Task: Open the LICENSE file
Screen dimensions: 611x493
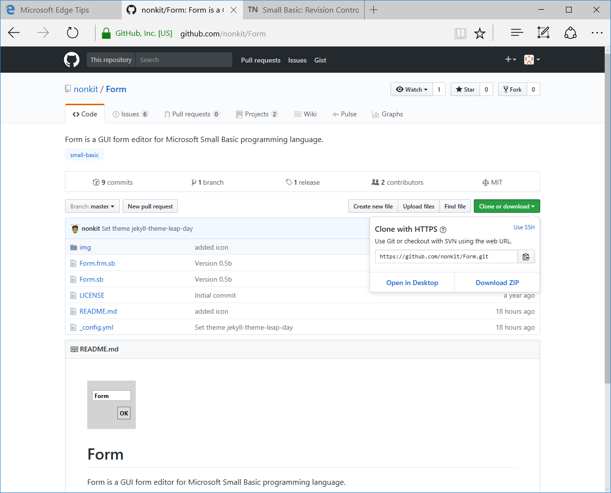Action: coord(92,295)
